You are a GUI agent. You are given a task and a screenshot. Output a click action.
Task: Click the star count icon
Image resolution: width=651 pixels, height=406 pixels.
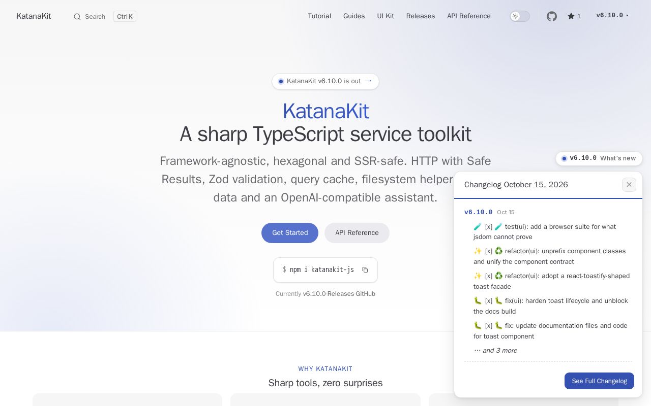point(571,16)
